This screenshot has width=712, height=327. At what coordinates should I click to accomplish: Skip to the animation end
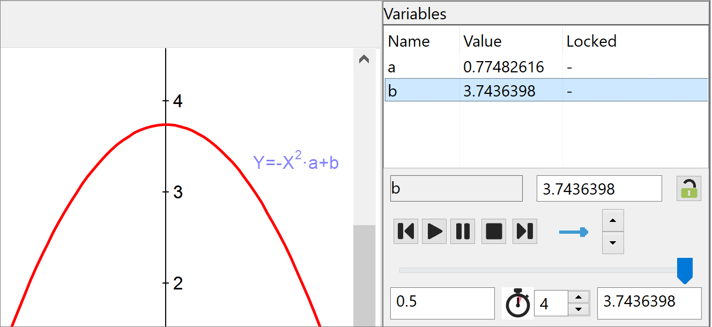point(524,231)
